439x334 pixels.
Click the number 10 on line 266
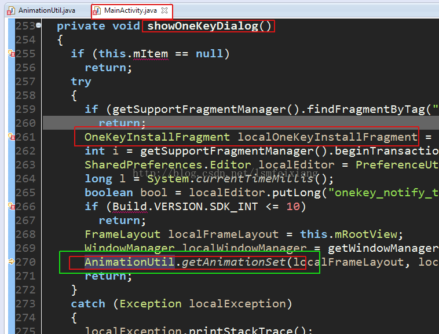point(293,207)
